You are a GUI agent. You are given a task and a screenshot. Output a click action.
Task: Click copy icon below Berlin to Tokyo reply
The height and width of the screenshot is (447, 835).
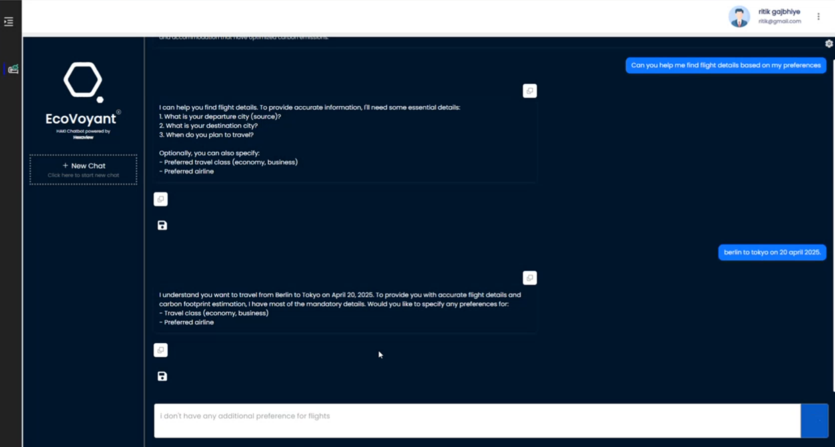(x=160, y=350)
